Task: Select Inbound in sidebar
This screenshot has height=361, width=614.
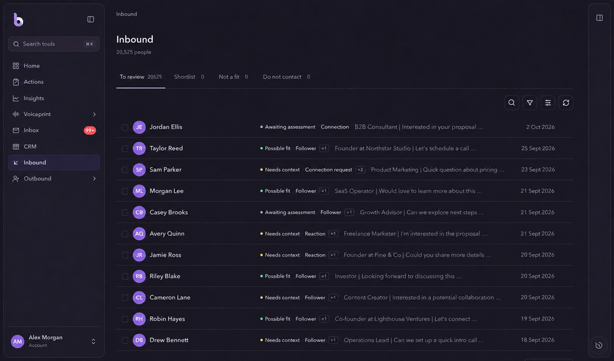Action: 54,163
